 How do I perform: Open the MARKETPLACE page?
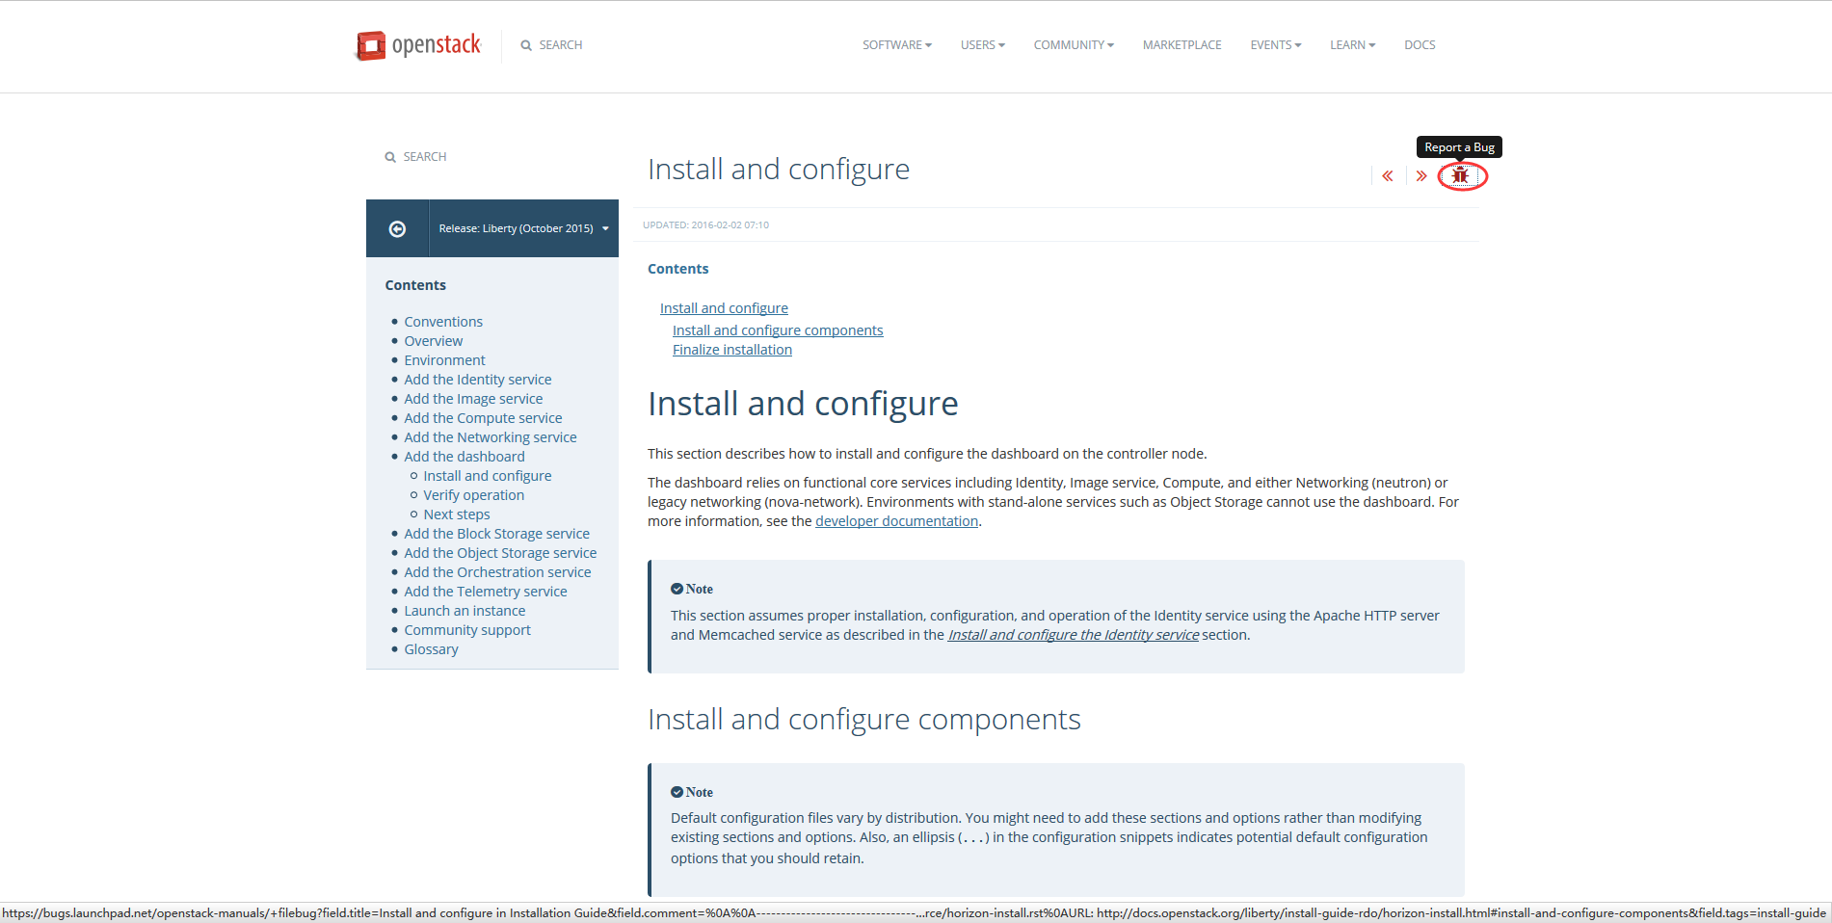(1182, 45)
